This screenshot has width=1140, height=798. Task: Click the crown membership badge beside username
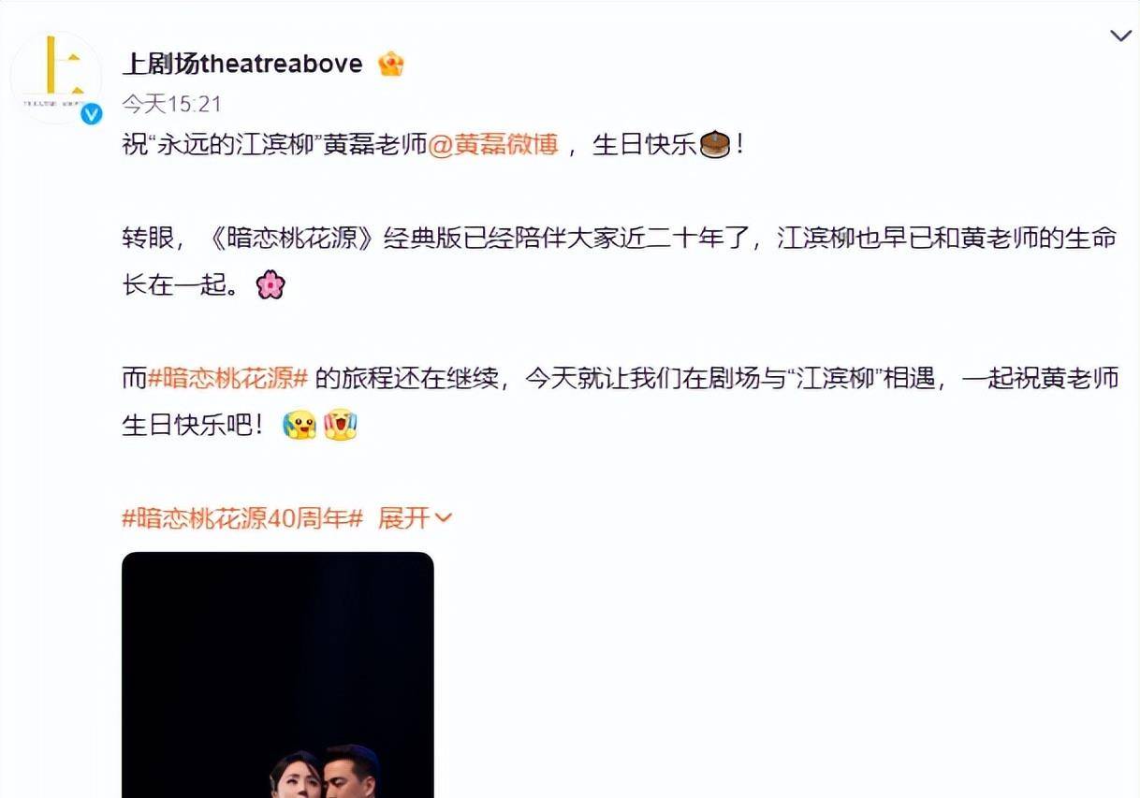tap(390, 64)
